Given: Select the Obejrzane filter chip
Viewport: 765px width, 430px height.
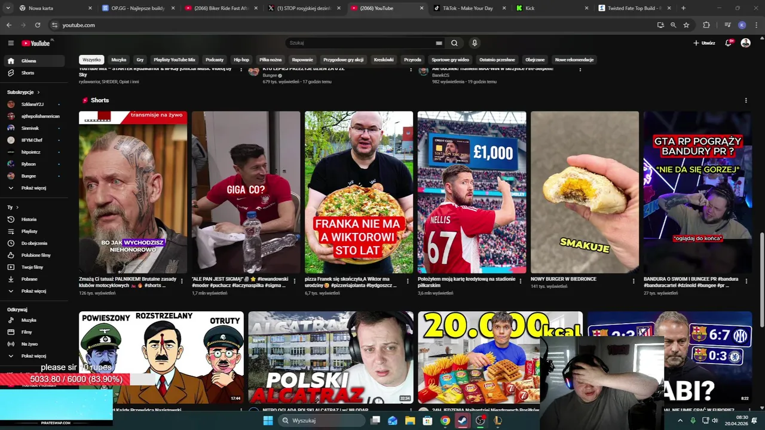Looking at the screenshot, I should [x=535, y=60].
